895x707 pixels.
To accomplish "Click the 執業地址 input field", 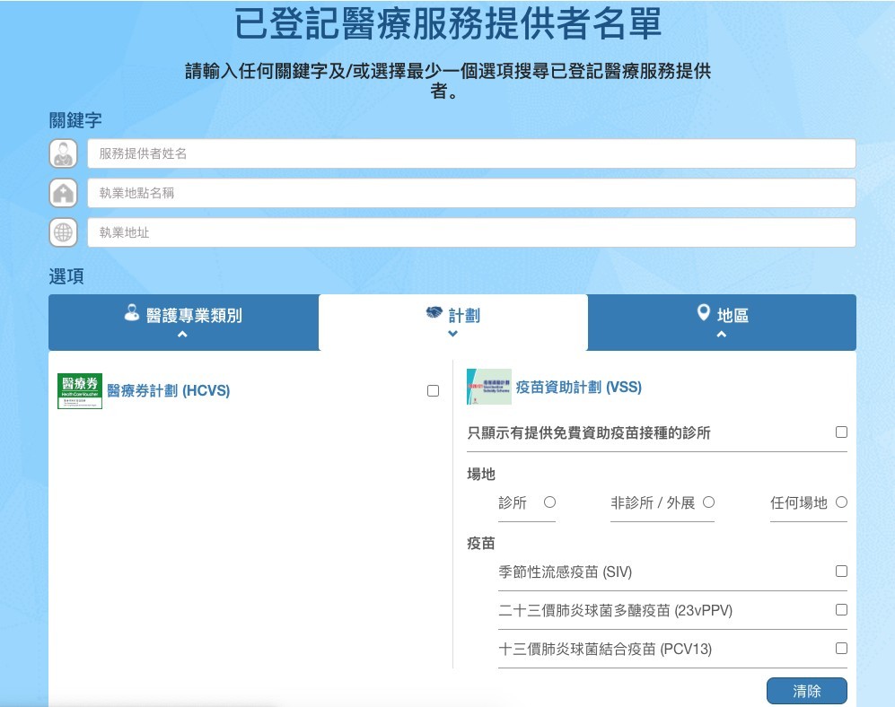I will (x=471, y=232).
